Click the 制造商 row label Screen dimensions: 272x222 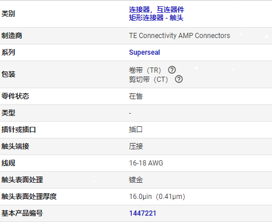(12, 36)
